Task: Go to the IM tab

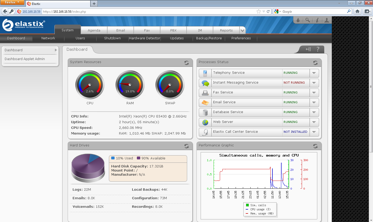Action: (200, 30)
